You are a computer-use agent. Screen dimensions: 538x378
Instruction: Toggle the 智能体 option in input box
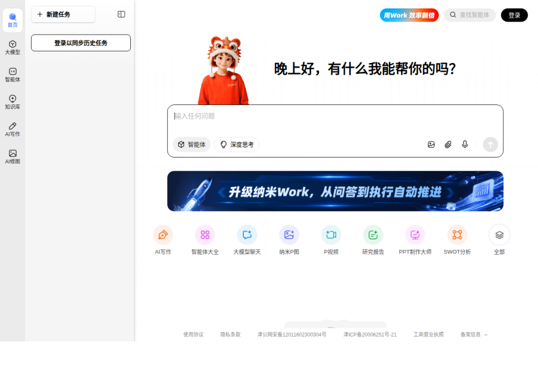(191, 144)
